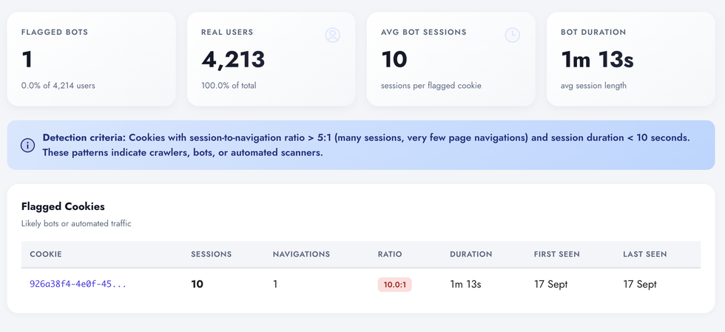Image resolution: width=725 pixels, height=332 pixels.
Task: Click the Navigations column header
Action: [x=302, y=254]
